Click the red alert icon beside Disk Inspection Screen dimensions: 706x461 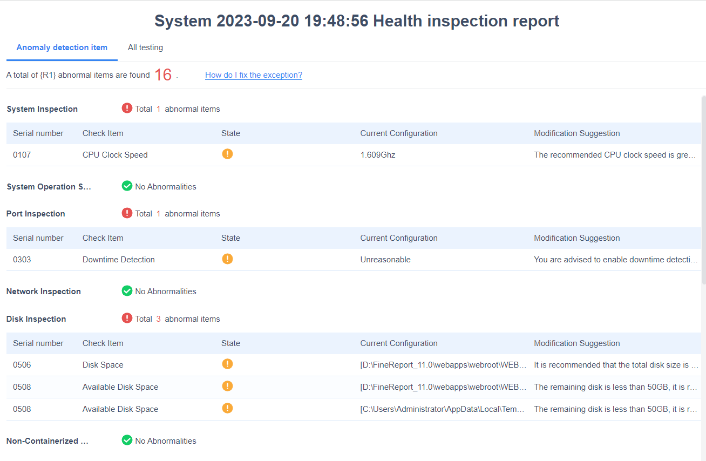tap(127, 318)
